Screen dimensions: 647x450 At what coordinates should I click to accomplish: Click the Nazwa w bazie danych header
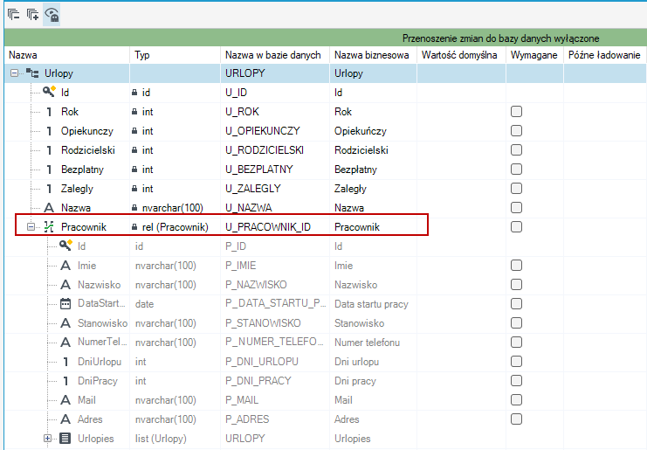[275, 55]
